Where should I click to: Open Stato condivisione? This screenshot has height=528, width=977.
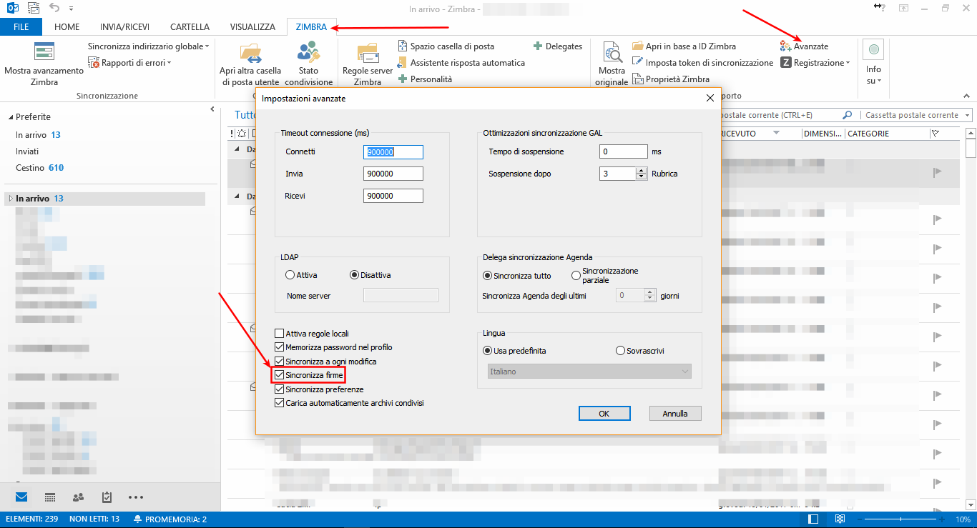tap(308, 63)
